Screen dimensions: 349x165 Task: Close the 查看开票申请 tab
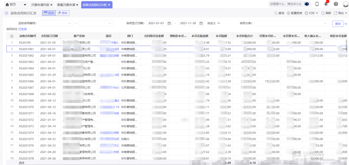click(x=77, y=5)
